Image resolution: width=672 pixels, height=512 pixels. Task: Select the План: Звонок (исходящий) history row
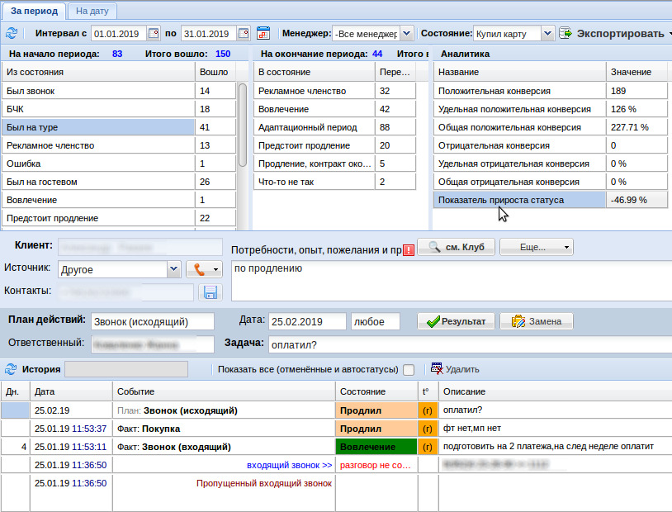tap(337, 410)
